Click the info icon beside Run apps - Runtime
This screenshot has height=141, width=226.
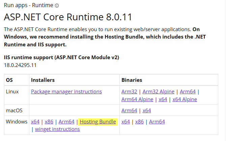coord(57,6)
